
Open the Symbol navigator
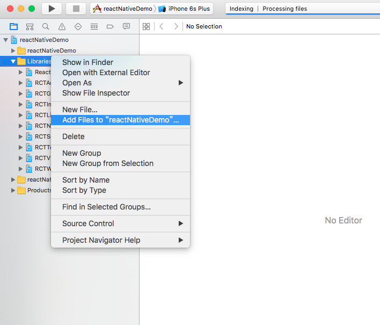[x=30, y=26]
